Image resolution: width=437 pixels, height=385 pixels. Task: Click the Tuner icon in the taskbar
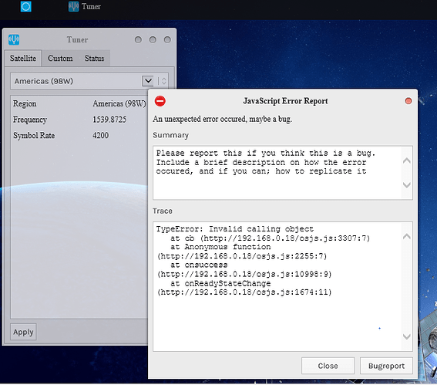(73, 6)
